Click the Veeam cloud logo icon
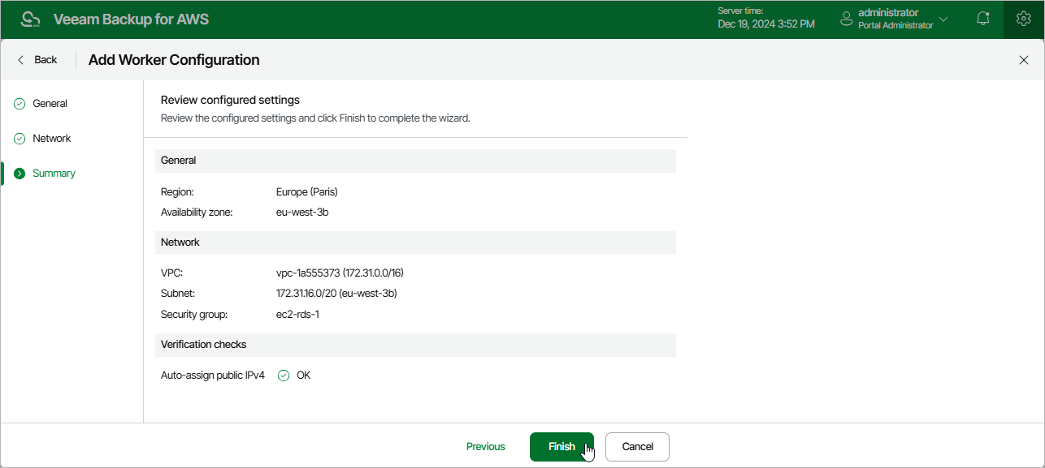The height and width of the screenshot is (468, 1045). tap(30, 19)
